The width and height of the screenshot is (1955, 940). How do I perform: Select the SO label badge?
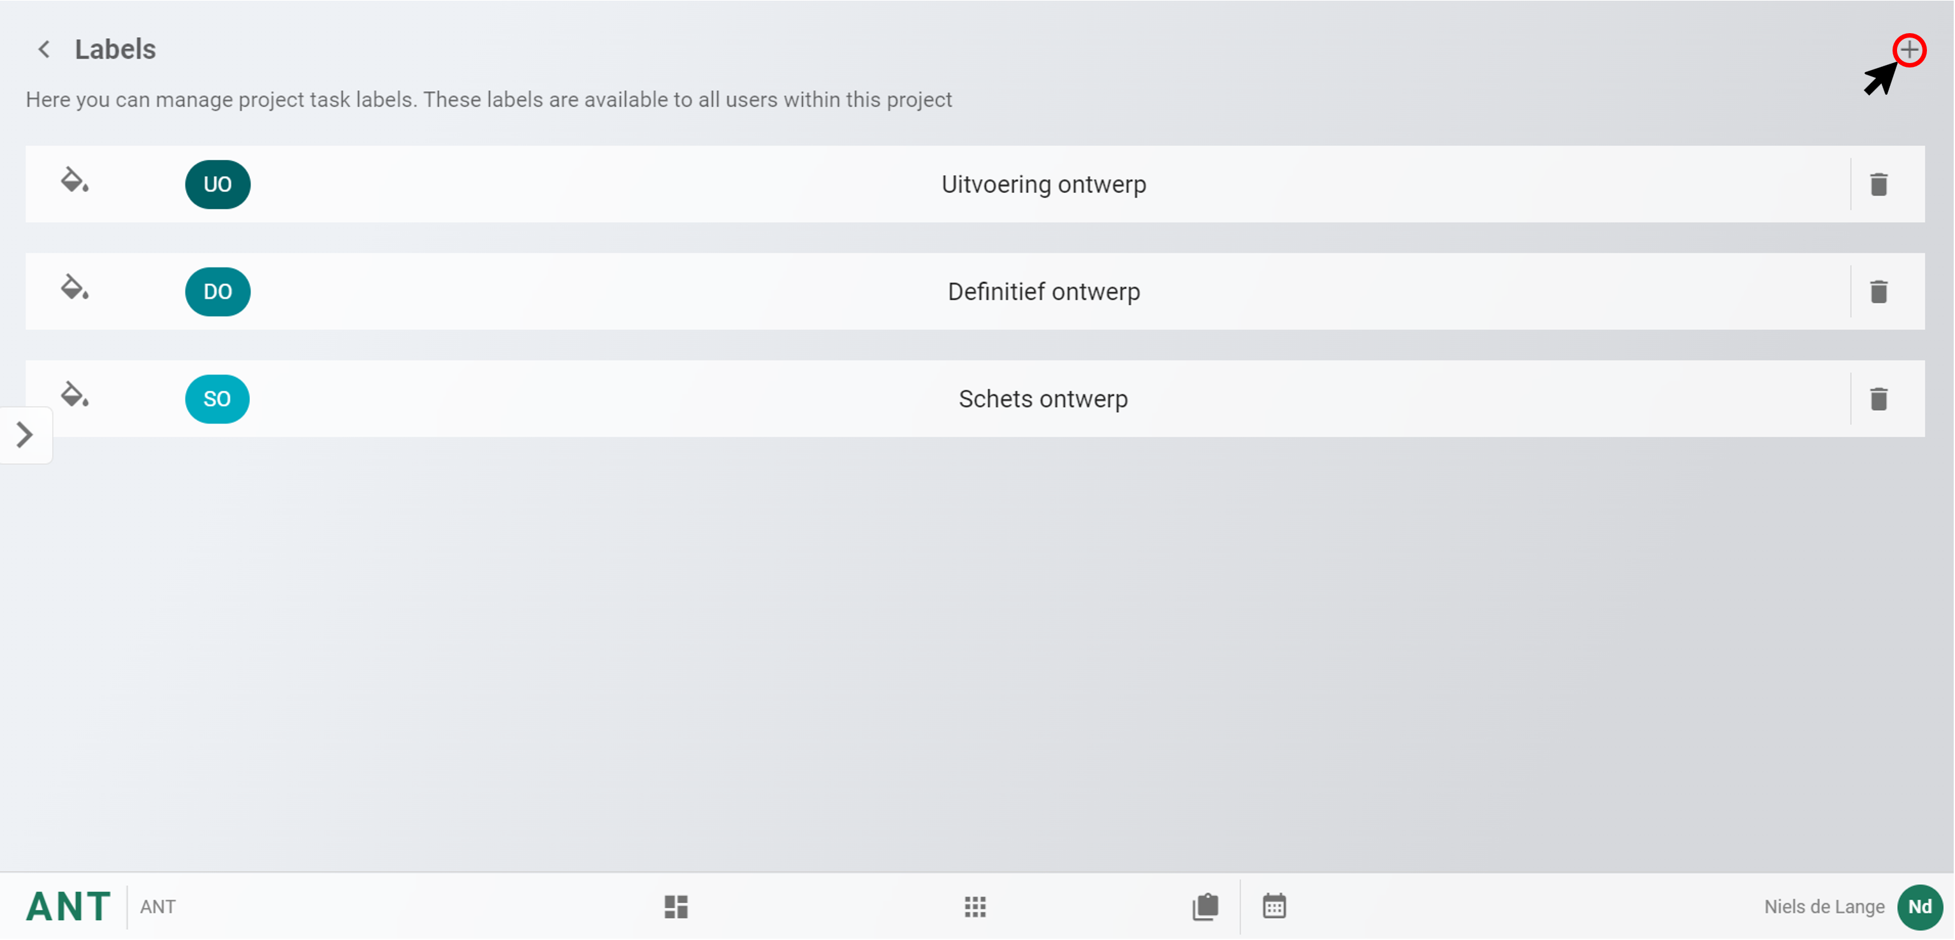(217, 399)
